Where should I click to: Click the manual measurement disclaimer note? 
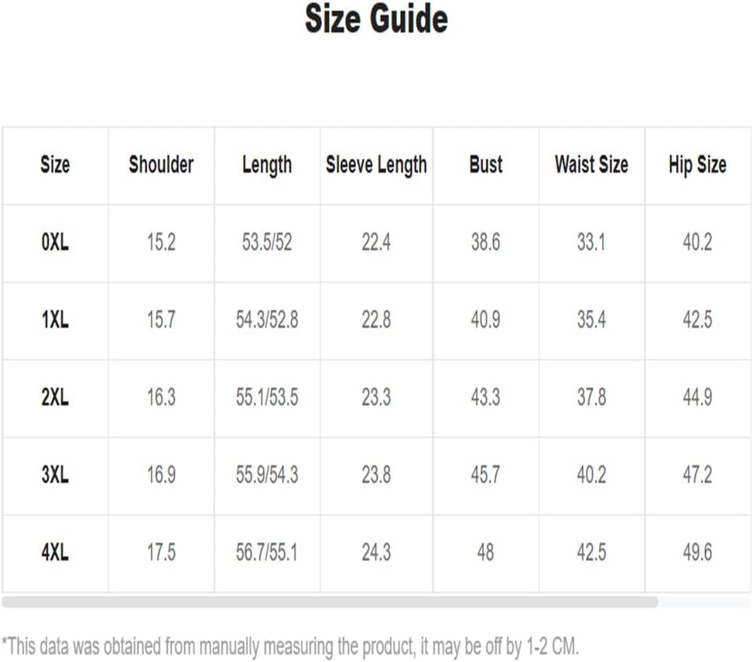coord(290,647)
